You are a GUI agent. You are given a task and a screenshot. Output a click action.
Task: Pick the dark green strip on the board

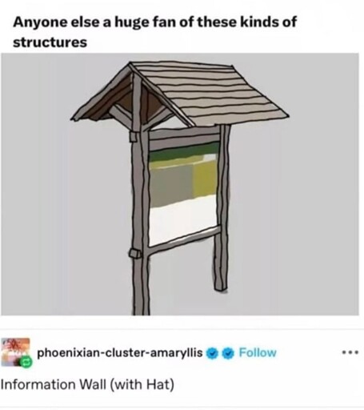coord(184,153)
